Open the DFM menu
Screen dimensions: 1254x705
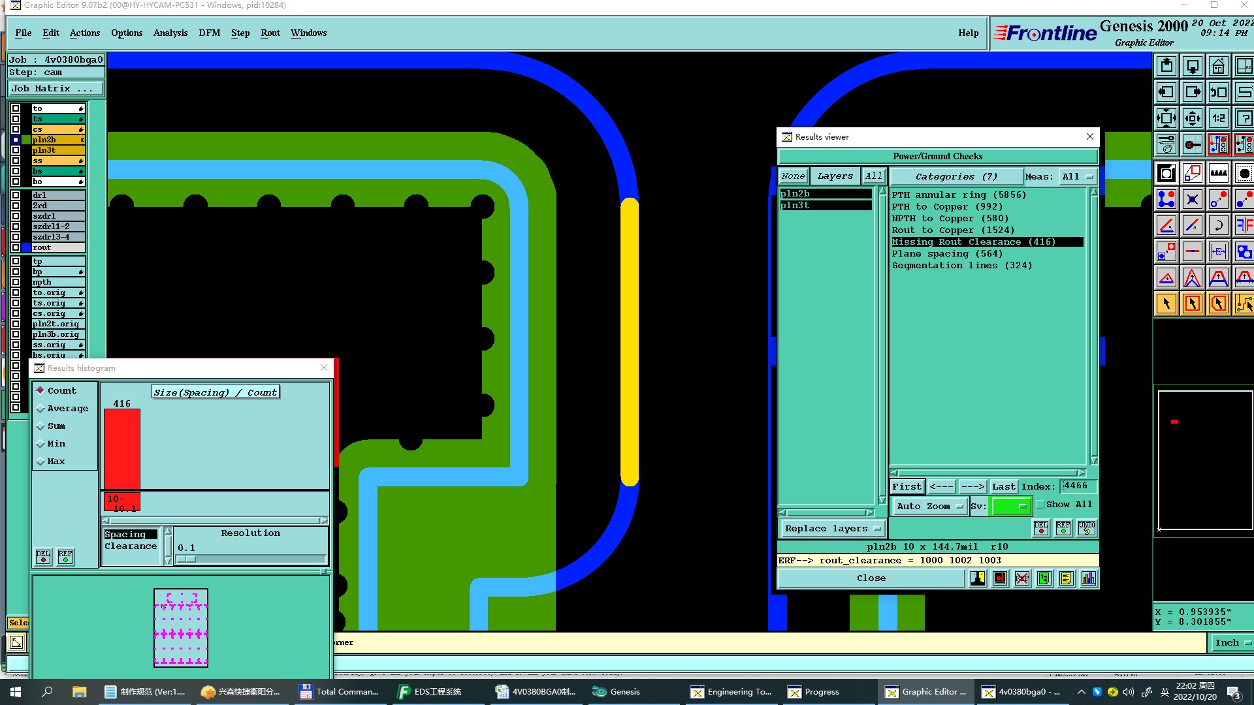(209, 33)
